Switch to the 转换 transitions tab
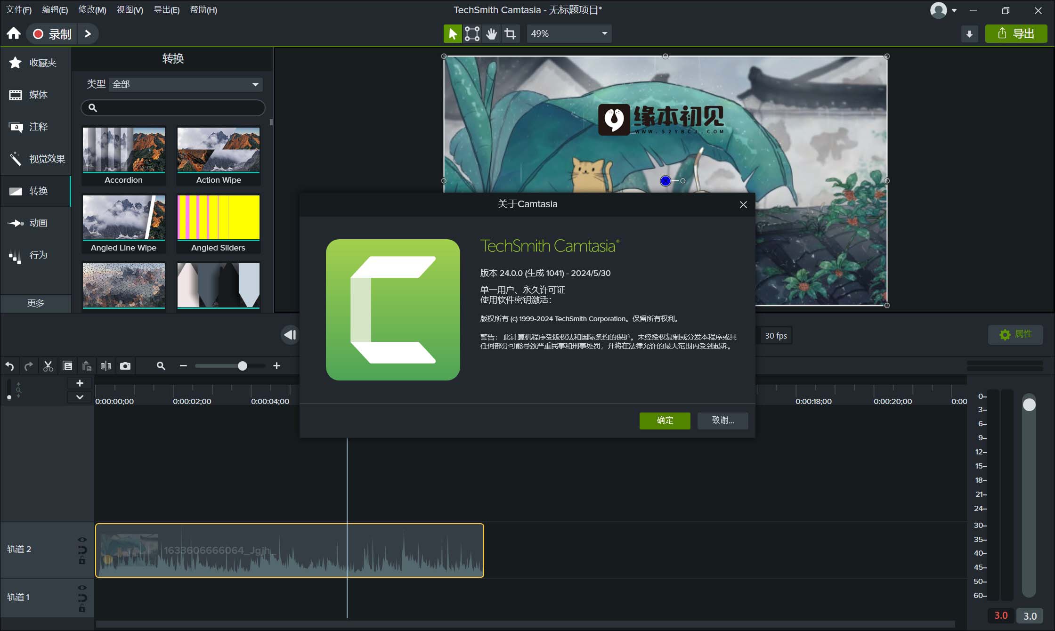This screenshot has height=631, width=1055. pyautogui.click(x=36, y=191)
